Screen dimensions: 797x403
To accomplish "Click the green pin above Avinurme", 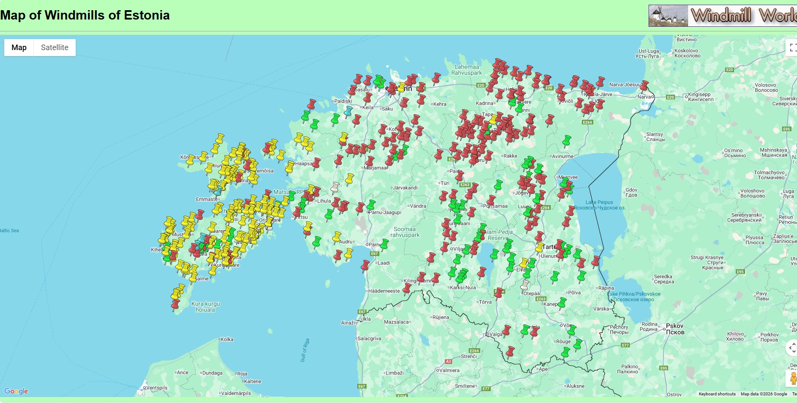I will (566, 141).
